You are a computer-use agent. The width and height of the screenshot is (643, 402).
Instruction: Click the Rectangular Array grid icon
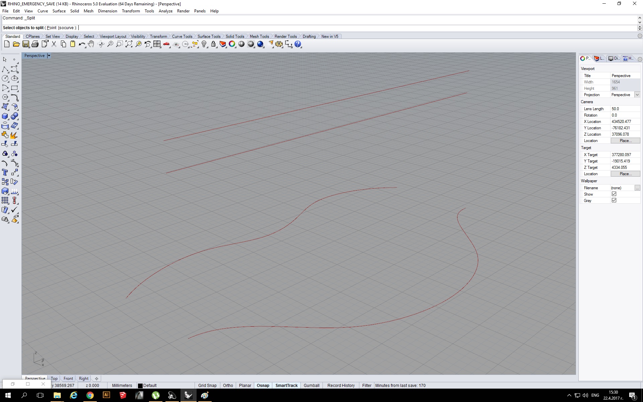click(5, 200)
